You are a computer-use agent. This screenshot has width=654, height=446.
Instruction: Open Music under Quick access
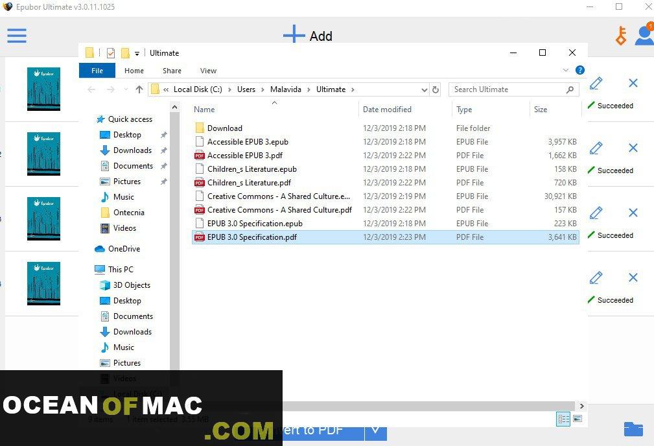[117, 197]
